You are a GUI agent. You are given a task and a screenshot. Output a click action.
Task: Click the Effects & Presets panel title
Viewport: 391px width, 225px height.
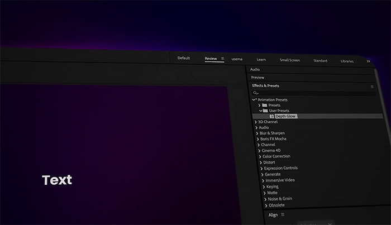(x=265, y=86)
